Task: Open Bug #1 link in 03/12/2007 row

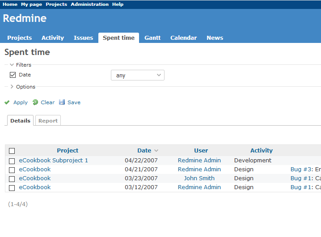Action: [301, 187]
